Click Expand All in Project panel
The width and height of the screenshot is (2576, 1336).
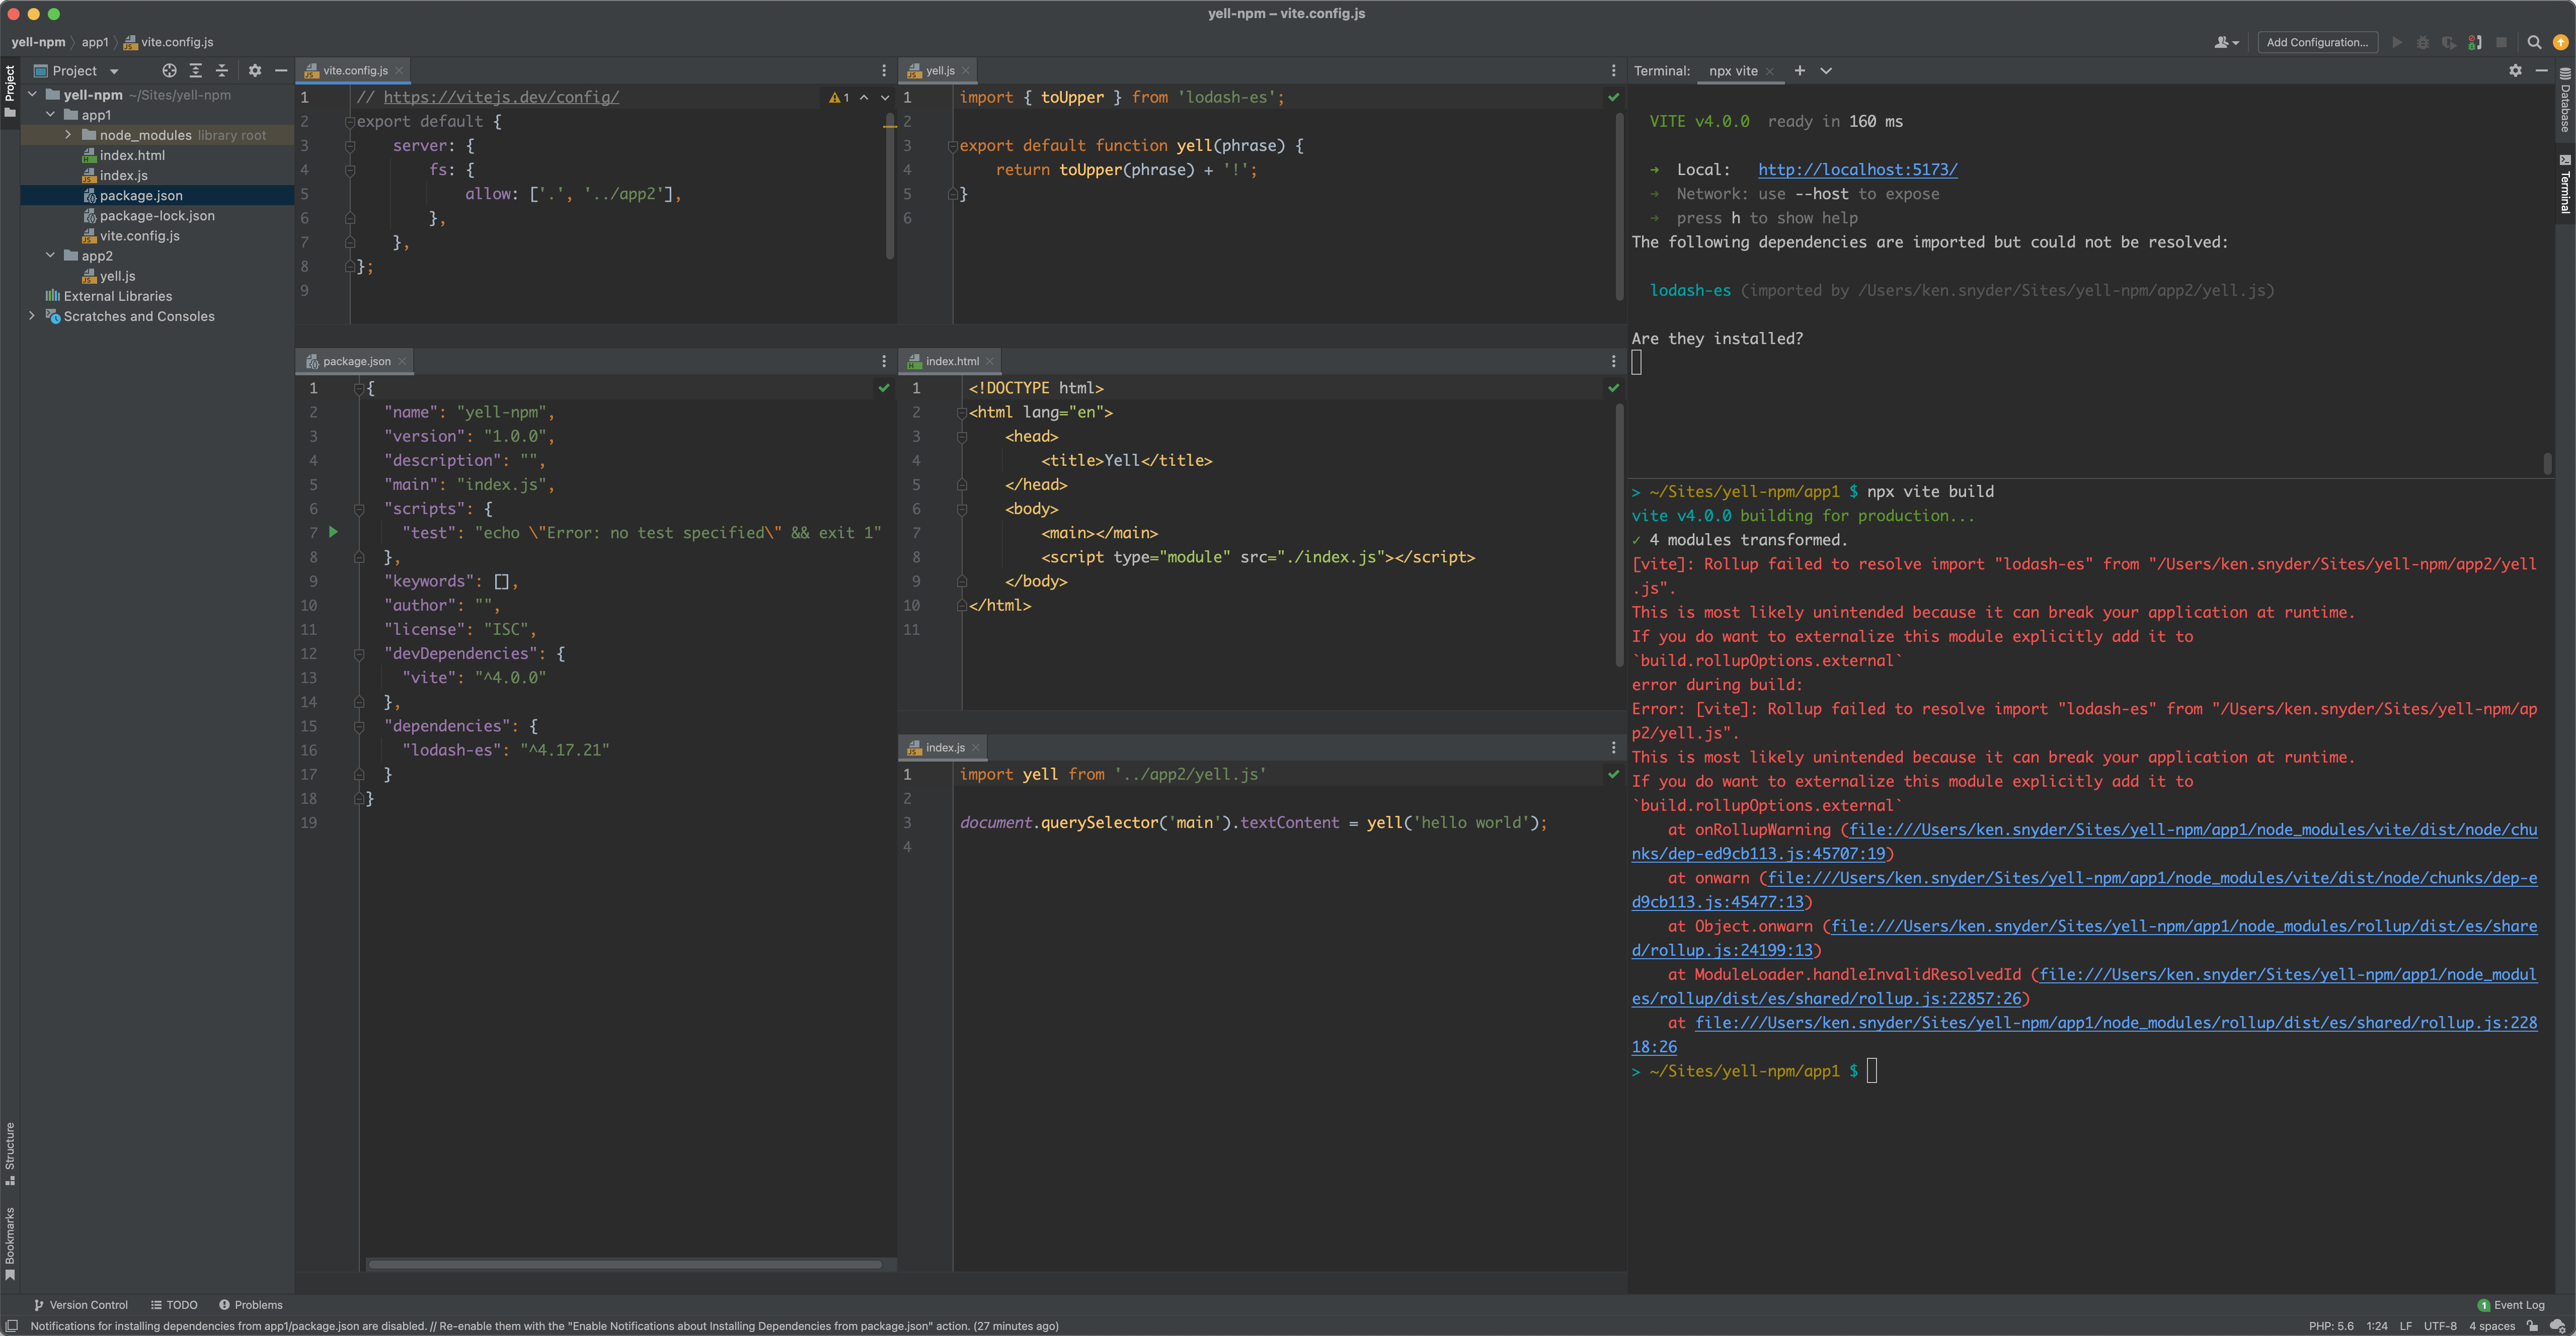[x=196, y=71]
